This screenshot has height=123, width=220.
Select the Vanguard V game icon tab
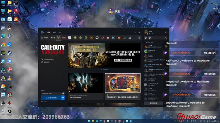(59, 38)
